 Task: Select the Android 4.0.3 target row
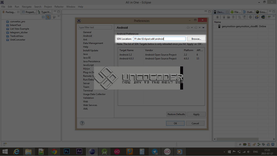[x=161, y=59]
